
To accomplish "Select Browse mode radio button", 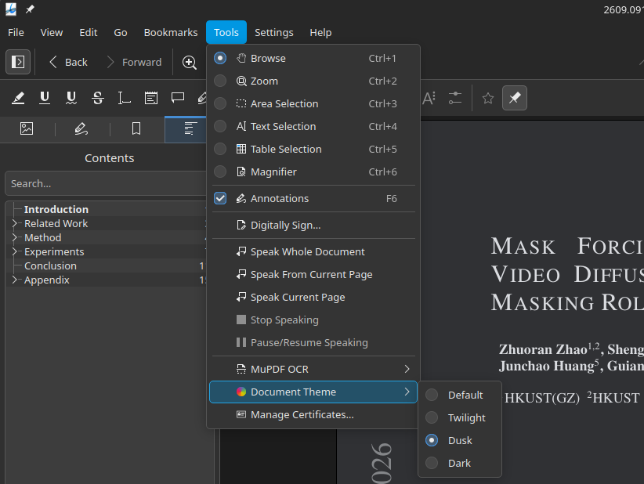I will click(x=220, y=58).
